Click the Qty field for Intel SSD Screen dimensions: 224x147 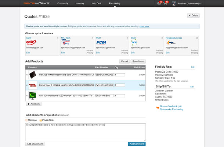pyautogui.click(x=120, y=75)
